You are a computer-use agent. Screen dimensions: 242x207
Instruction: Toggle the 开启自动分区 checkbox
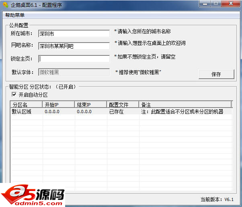14,94
